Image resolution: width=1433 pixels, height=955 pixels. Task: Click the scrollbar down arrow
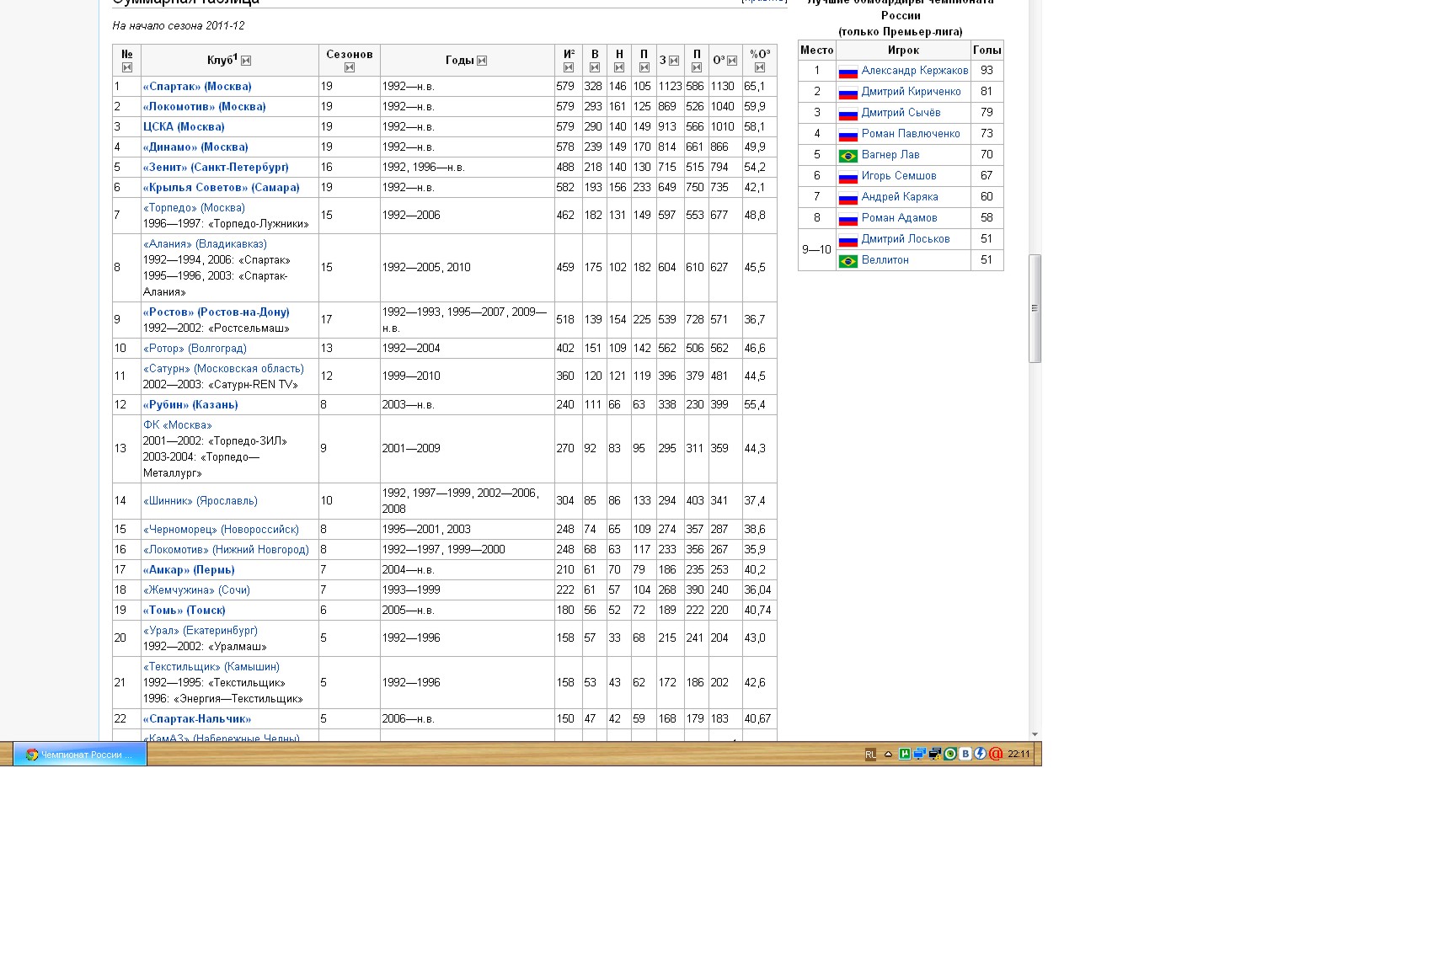coord(1035,734)
